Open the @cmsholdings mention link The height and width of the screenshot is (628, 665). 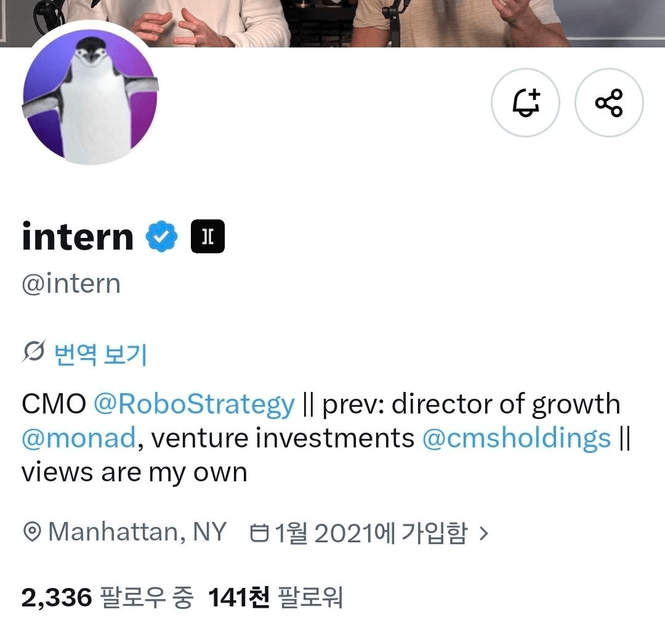pos(517,438)
